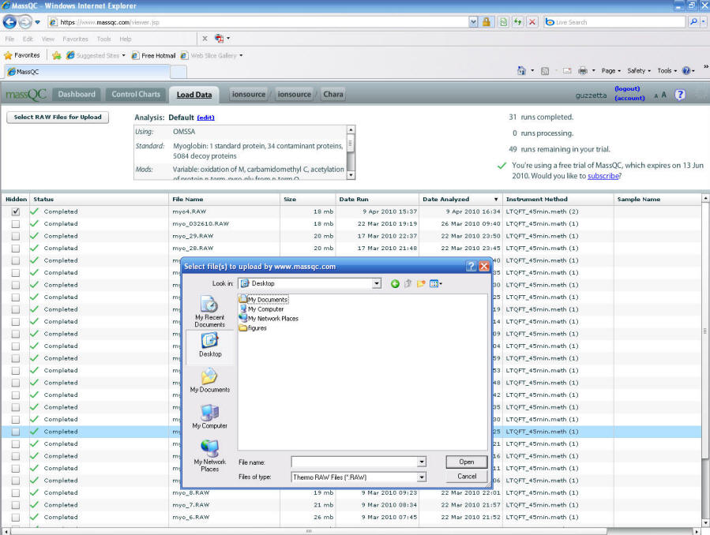Open the figures folder in dialog
The height and width of the screenshot is (535, 710).
tap(253, 328)
